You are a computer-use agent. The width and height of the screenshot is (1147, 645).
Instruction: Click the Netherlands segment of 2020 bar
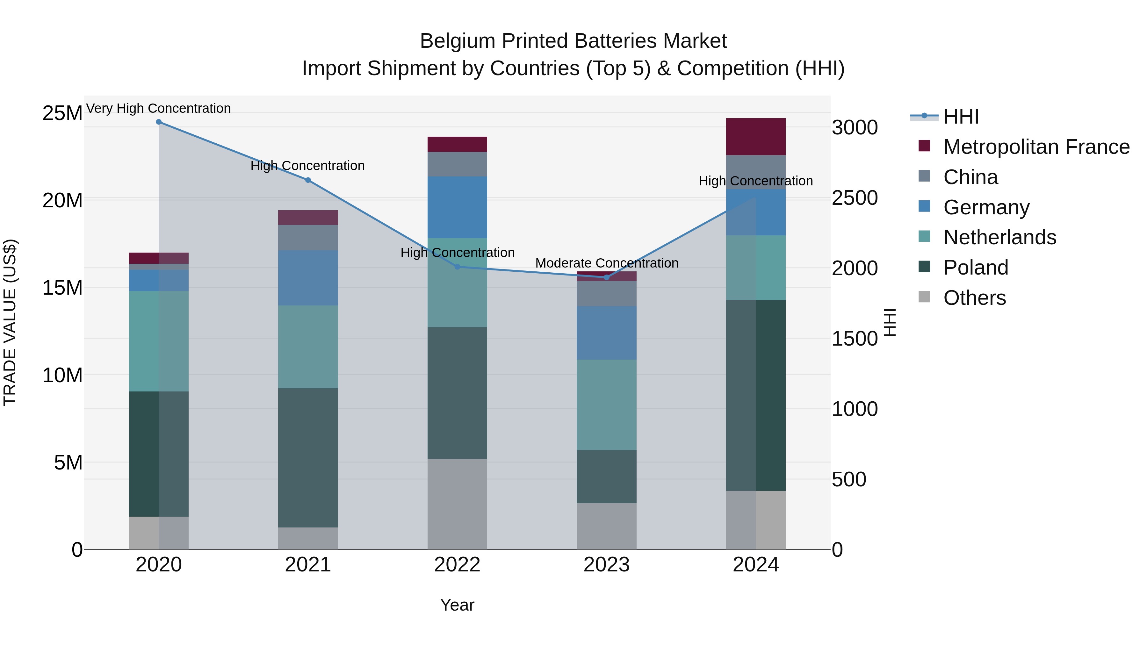pyautogui.click(x=159, y=341)
